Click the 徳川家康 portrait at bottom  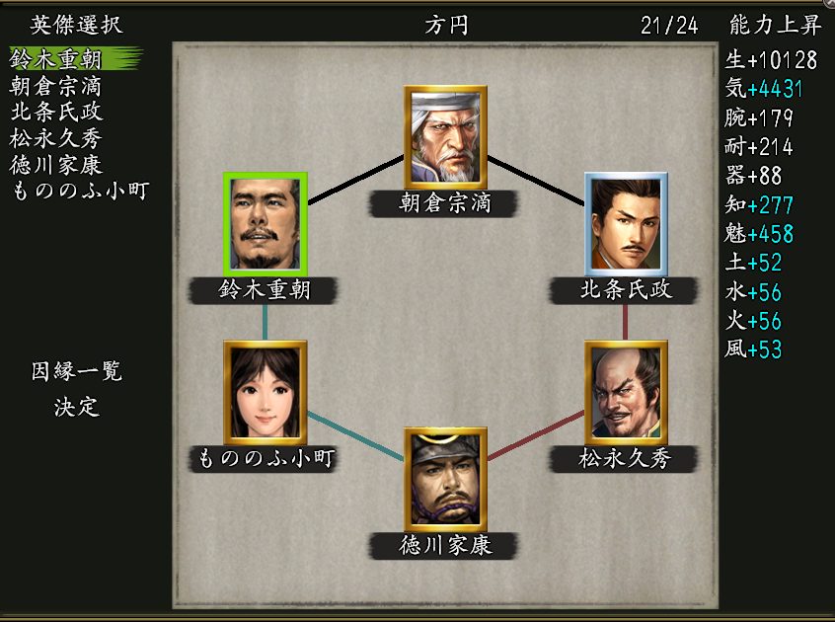(445, 479)
